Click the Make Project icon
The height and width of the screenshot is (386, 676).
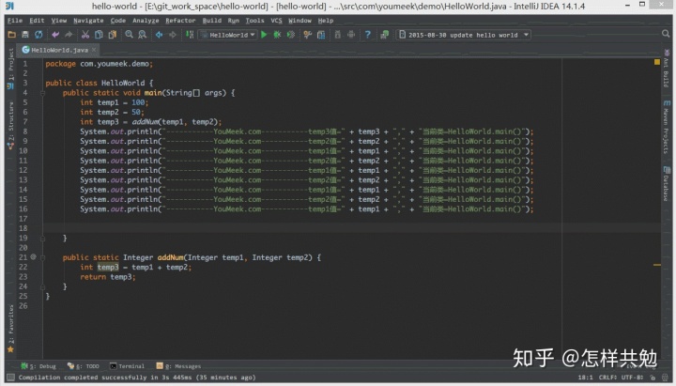[x=190, y=35]
